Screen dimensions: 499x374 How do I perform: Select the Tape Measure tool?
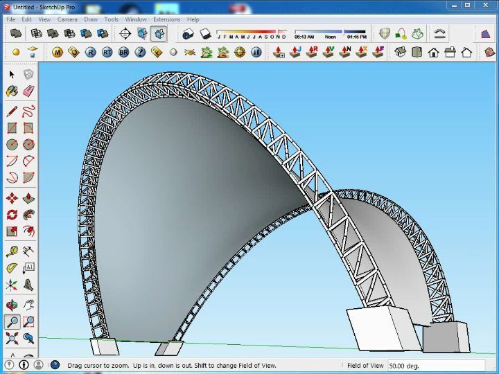[x=12, y=251]
